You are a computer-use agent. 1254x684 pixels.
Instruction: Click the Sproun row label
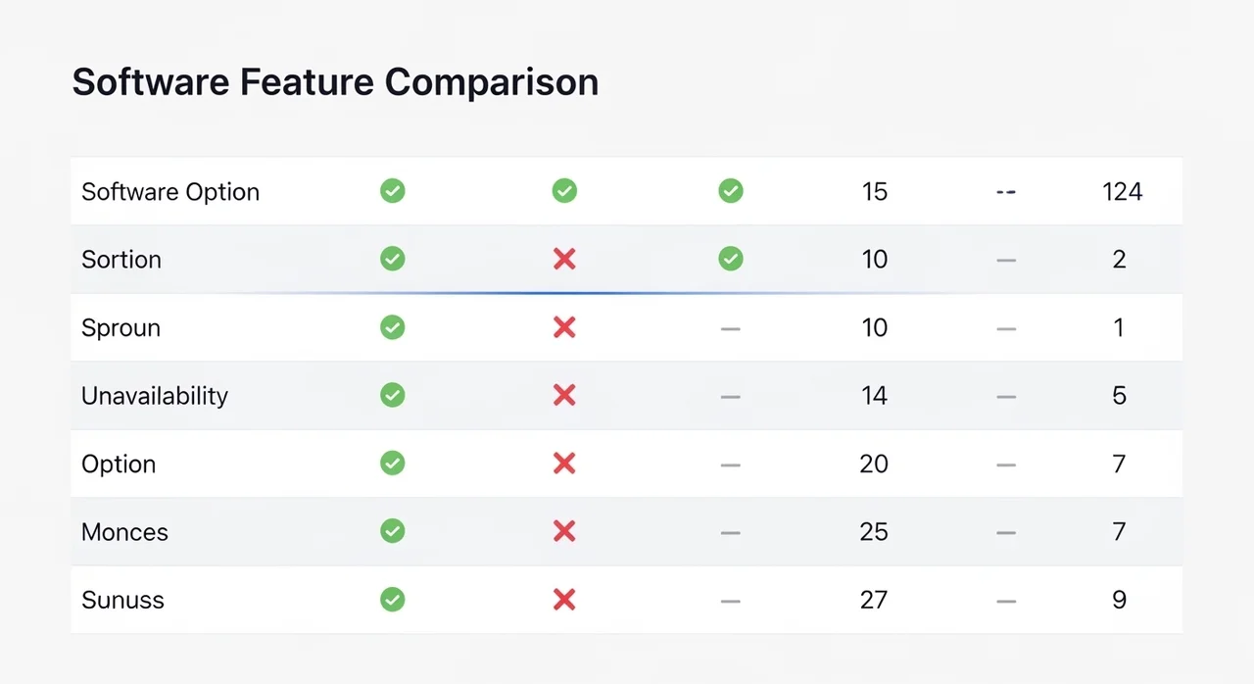pos(121,328)
